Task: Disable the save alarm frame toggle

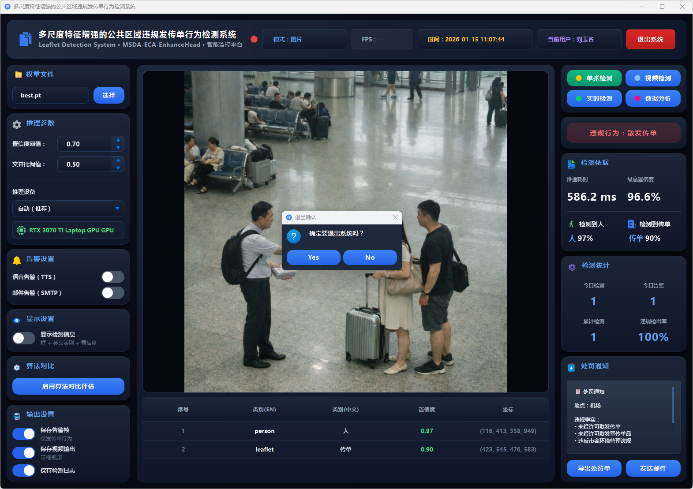Action: [24, 434]
